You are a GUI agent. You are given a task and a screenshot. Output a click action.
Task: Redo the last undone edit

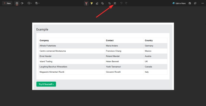click(x=126, y=3)
